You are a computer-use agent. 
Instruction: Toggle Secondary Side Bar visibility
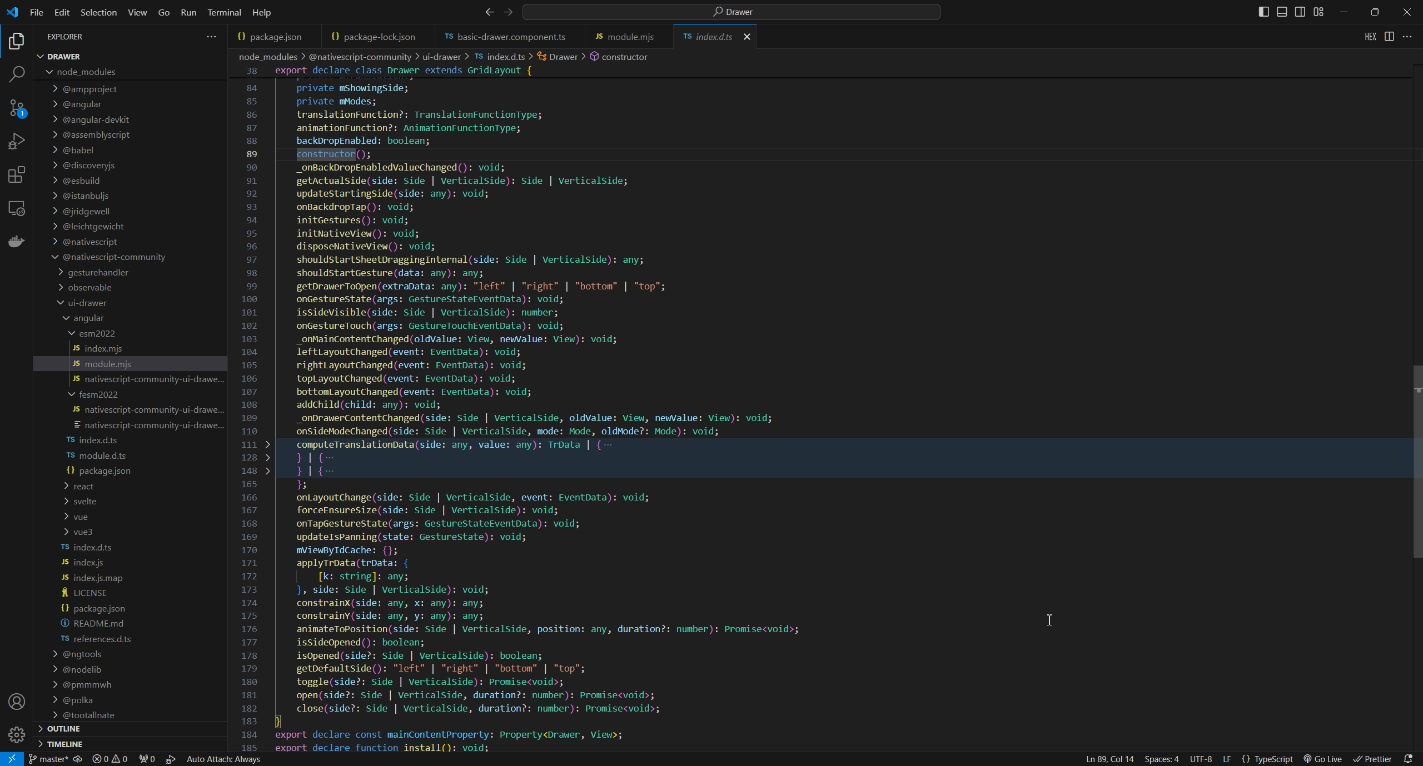(1300, 12)
